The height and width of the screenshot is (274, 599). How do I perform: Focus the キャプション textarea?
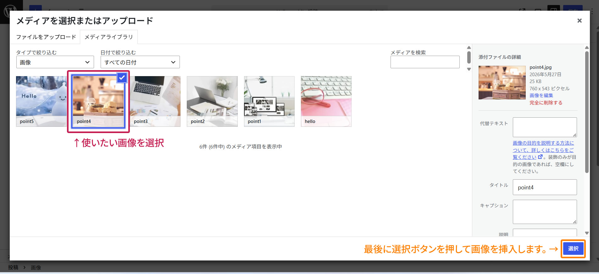tap(545, 212)
